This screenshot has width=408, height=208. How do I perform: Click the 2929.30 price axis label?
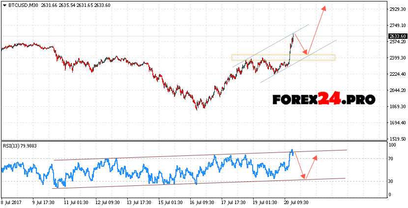click(x=397, y=9)
